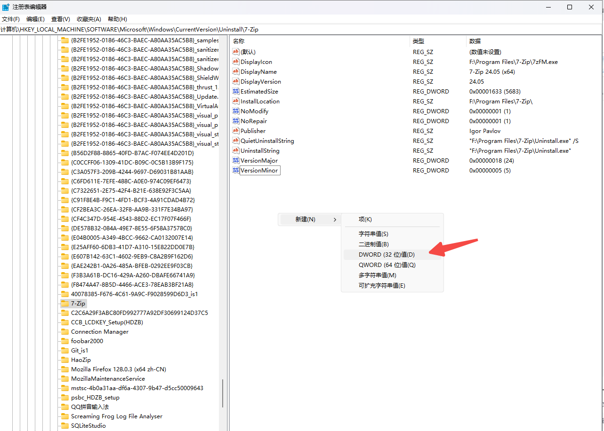Click the string icon beside DisplayName
This screenshot has width=604, height=431.
coord(236,71)
